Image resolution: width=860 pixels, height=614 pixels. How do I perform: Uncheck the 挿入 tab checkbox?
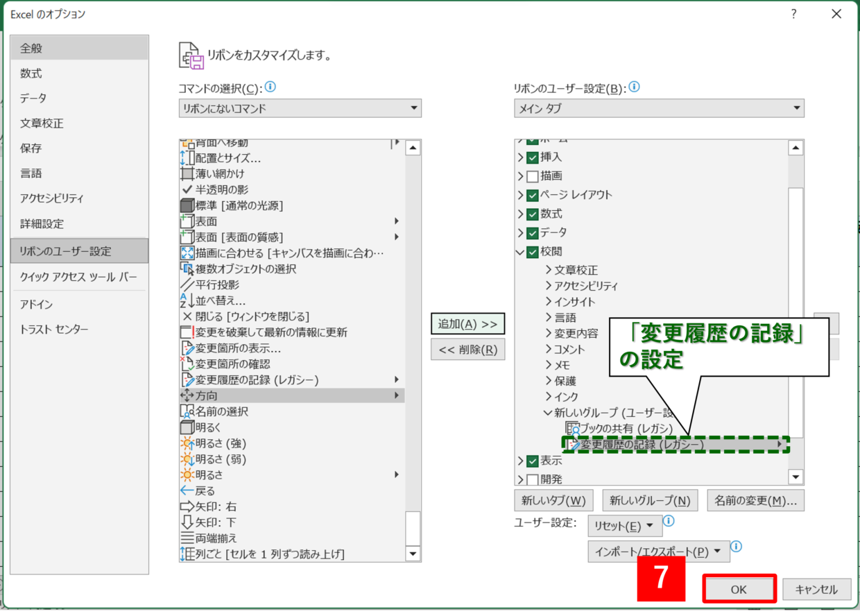pyautogui.click(x=533, y=157)
